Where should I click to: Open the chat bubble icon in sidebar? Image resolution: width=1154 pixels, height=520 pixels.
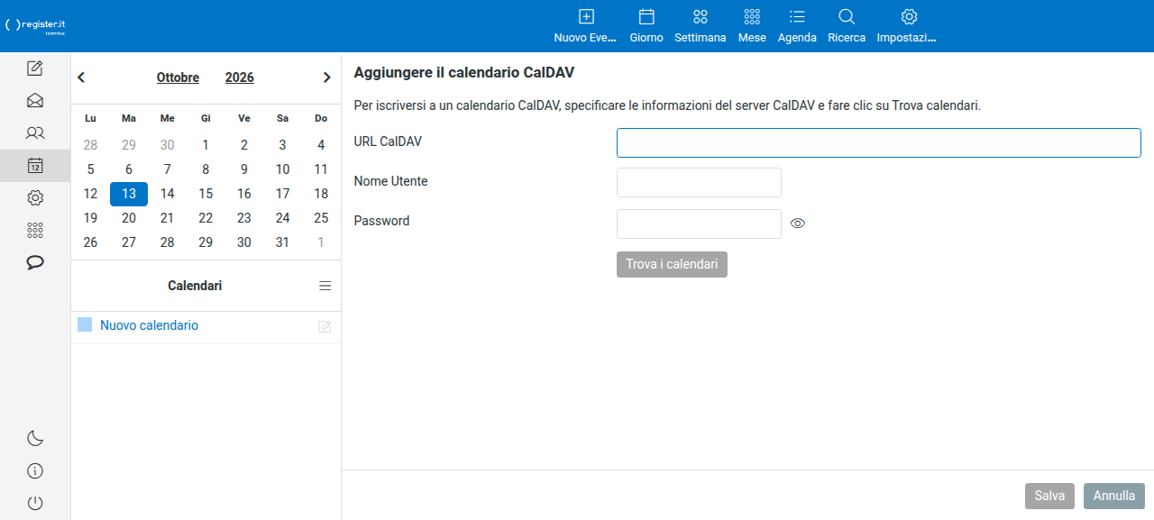(35, 262)
